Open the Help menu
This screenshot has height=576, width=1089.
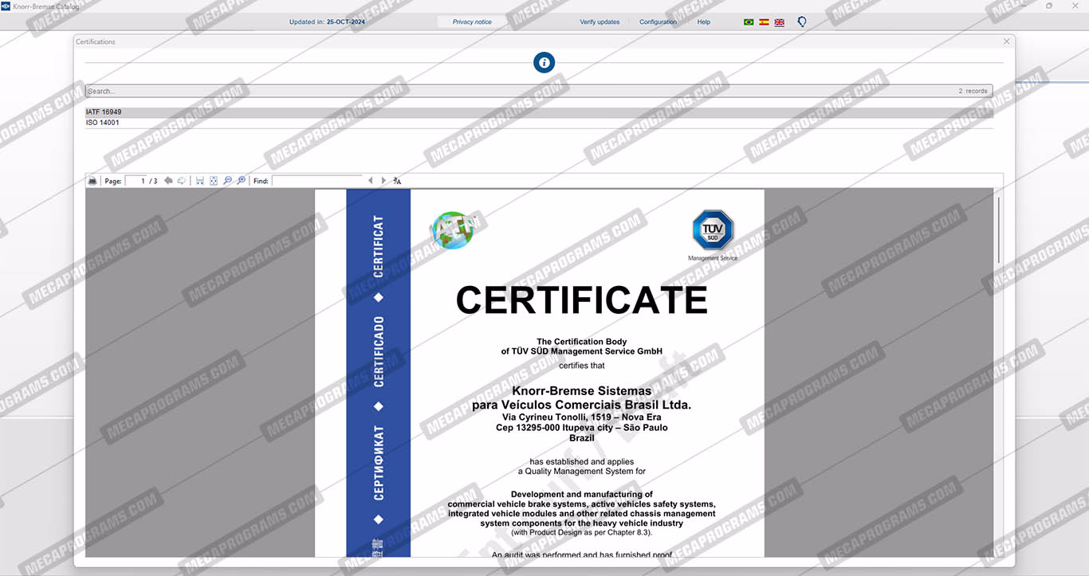[703, 22]
